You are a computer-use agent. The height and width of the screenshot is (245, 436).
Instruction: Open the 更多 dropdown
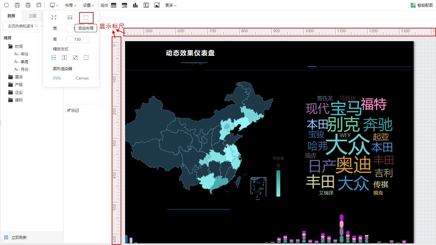pyautogui.click(x=171, y=5)
